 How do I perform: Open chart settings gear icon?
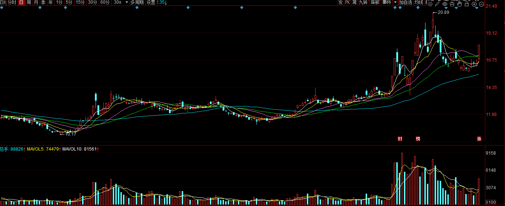point(430,4)
